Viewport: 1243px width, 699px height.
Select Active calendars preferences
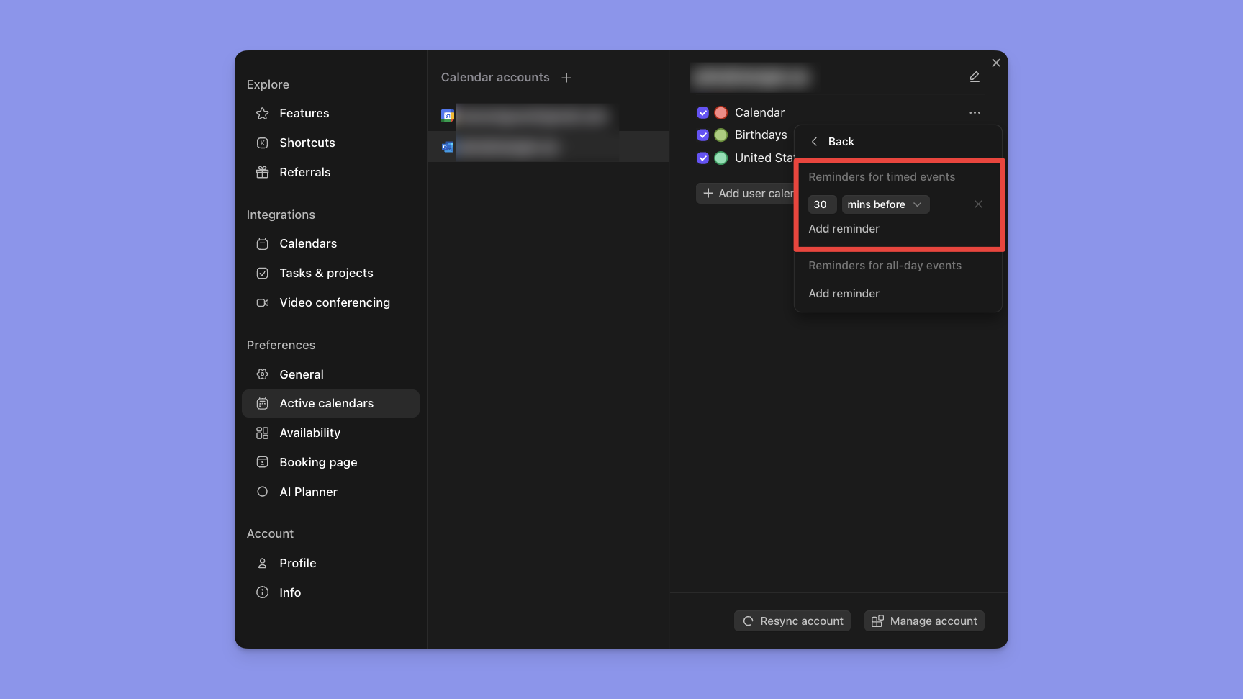[x=330, y=403]
